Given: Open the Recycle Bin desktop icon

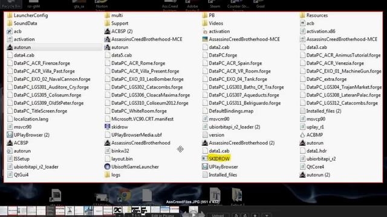Looking at the screenshot, I should click(x=11, y=4).
